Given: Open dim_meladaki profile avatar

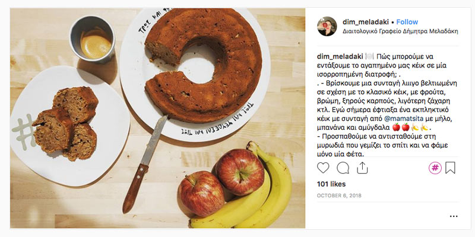Looking at the screenshot, I should point(327,26).
